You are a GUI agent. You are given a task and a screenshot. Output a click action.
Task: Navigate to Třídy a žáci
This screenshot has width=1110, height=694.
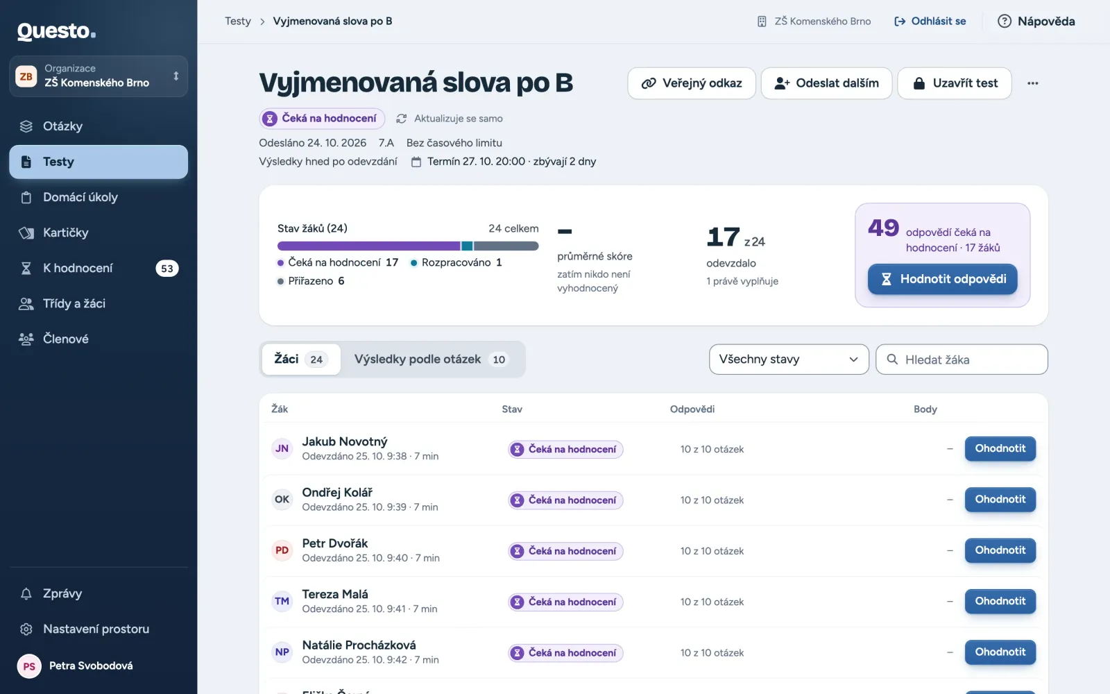[x=99, y=303]
